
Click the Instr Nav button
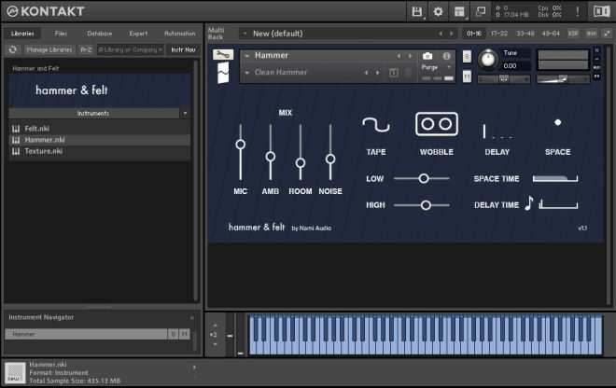coord(183,49)
